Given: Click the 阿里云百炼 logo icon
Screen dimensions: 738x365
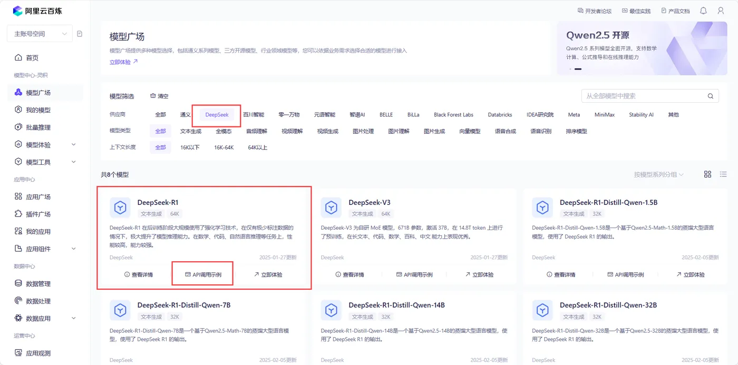Looking at the screenshot, I should click(x=18, y=11).
